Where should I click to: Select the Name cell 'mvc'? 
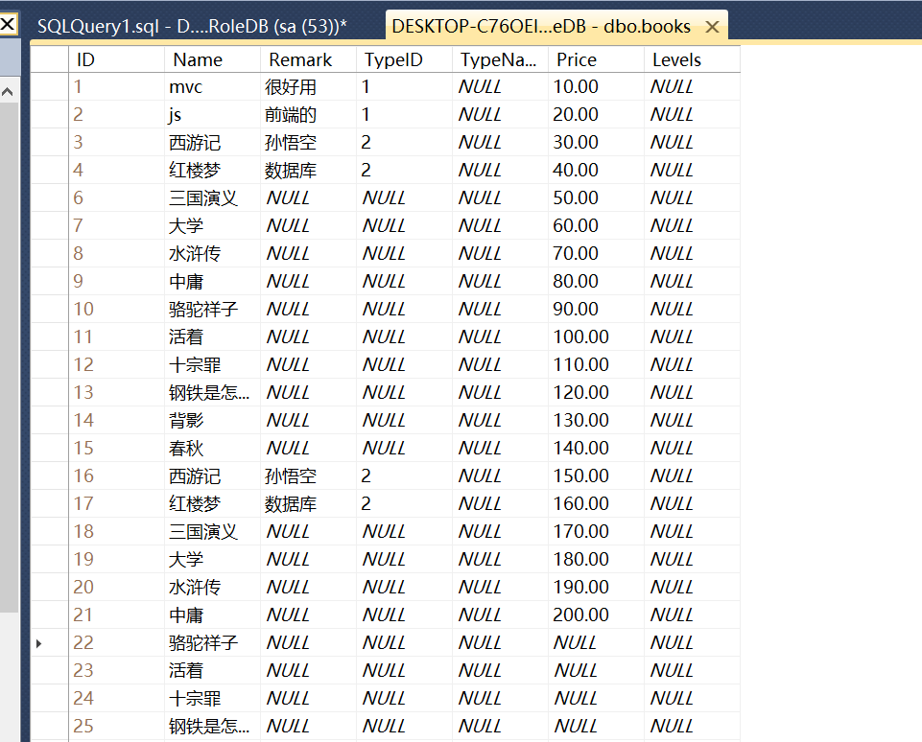point(212,87)
